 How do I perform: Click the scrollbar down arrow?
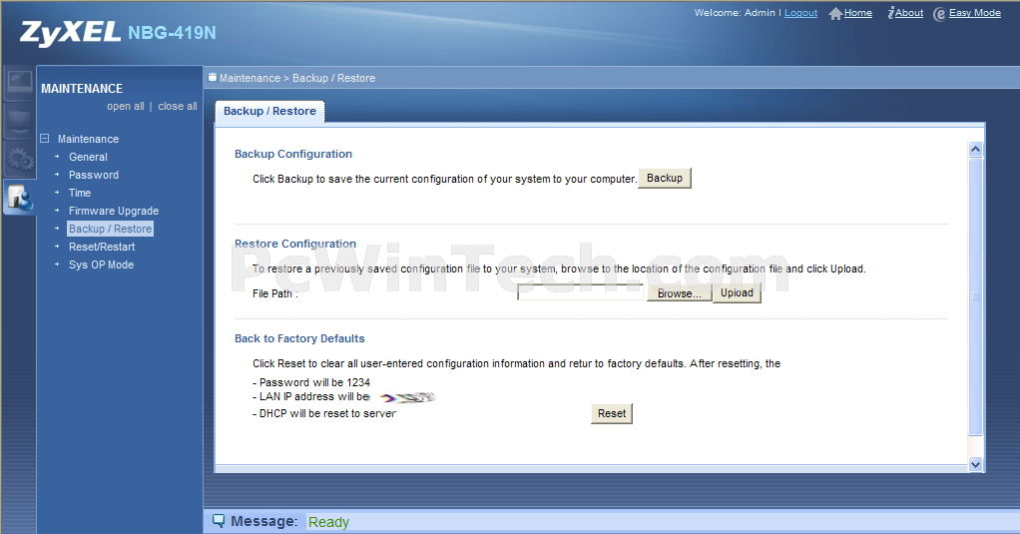[x=975, y=464]
